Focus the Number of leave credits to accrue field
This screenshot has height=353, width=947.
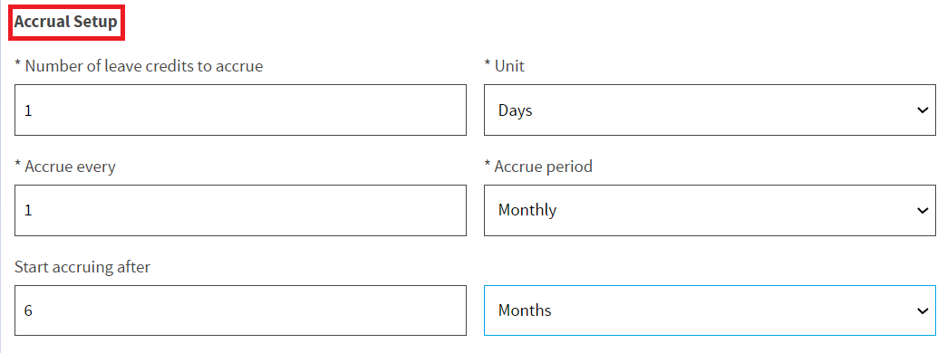click(240, 110)
